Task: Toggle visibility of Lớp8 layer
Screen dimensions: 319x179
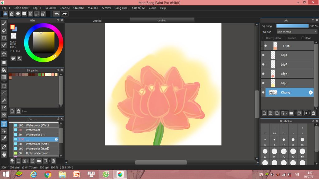Action: pos(263,83)
